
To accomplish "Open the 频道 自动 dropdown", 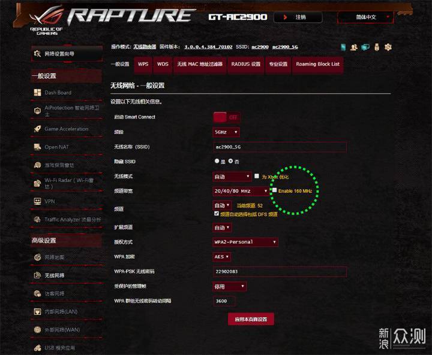I will point(222,205).
